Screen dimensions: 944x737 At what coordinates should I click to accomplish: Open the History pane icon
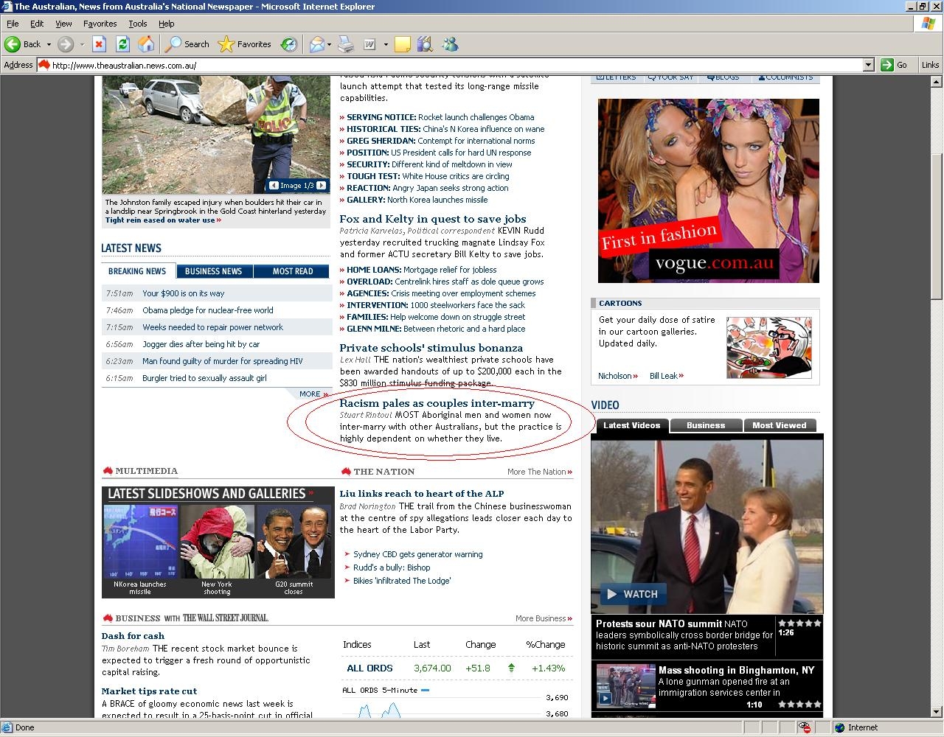pyautogui.click(x=288, y=44)
